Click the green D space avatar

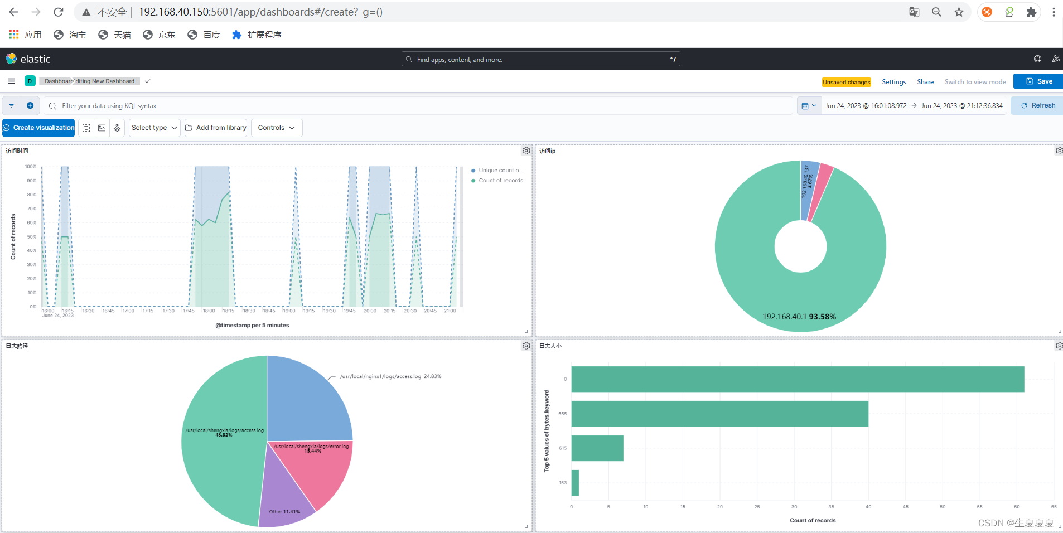[x=30, y=81]
